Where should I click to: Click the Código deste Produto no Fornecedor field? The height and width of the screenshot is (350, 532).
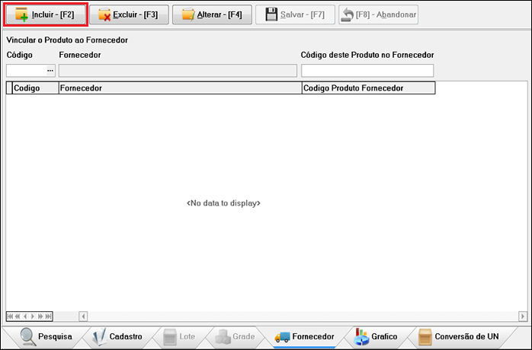[367, 71]
